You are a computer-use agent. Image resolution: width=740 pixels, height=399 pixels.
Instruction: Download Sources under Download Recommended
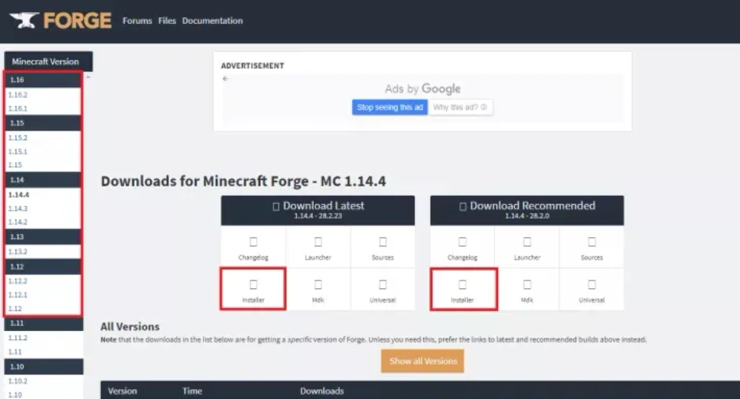coord(592,248)
